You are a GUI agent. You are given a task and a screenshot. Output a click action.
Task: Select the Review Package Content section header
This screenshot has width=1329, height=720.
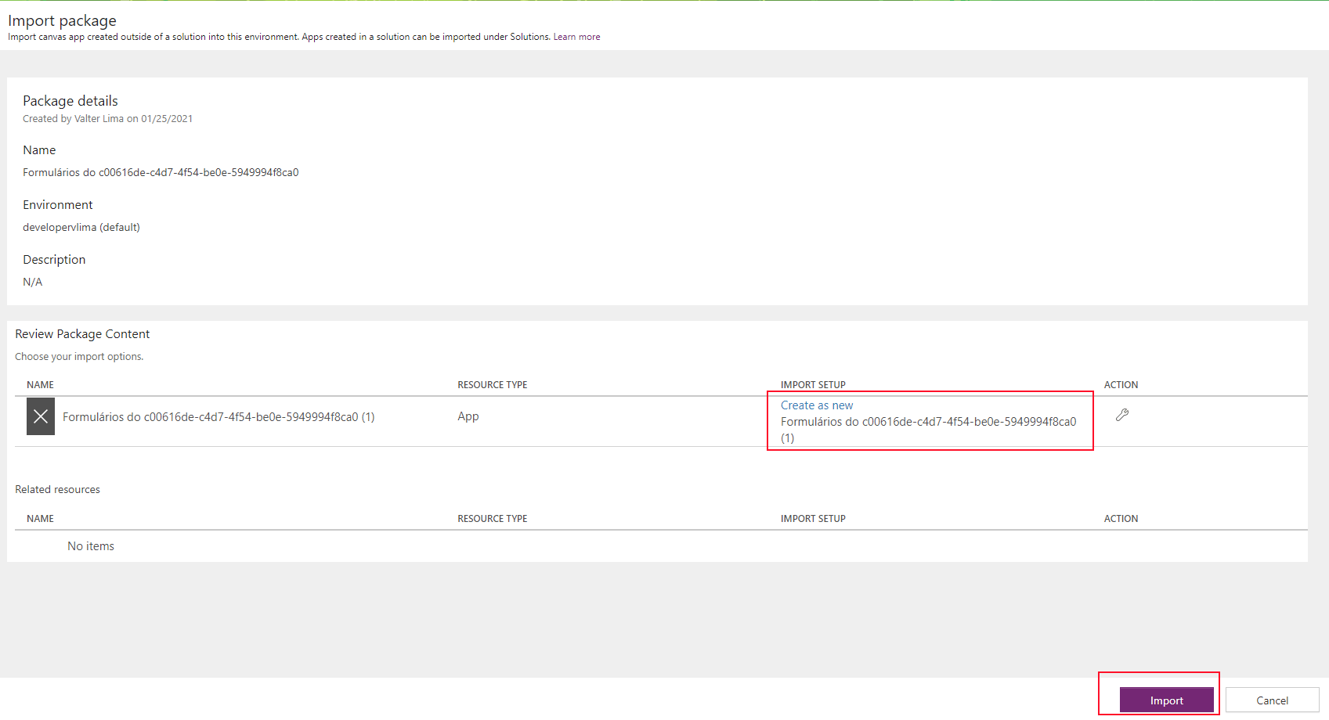82,333
